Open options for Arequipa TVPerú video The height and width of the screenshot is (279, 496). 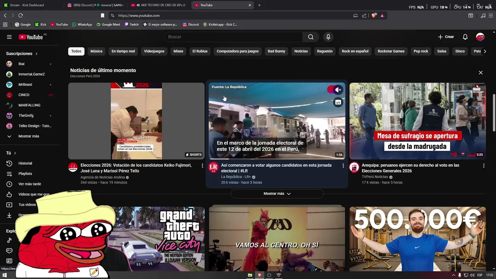(x=484, y=165)
